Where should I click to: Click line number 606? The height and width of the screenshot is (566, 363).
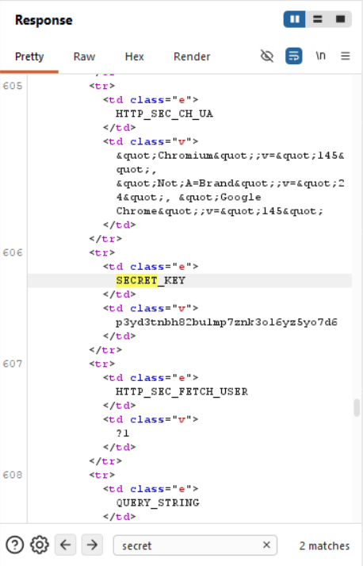13,252
